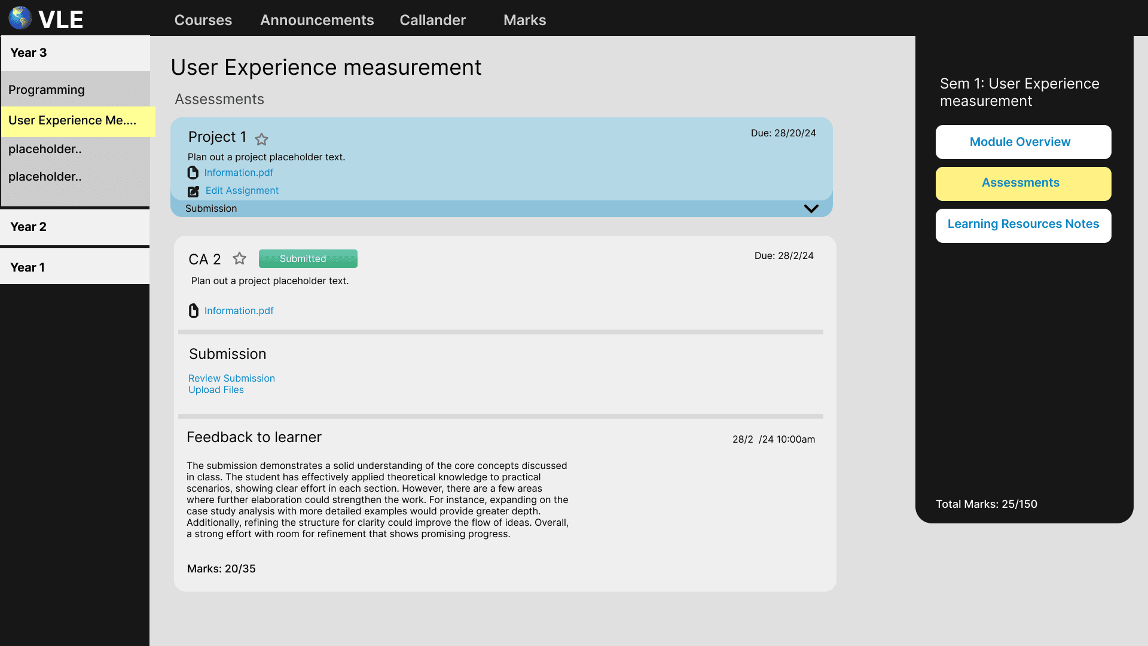This screenshot has height=646, width=1148.
Task: Open the Callander page
Action: pos(432,20)
